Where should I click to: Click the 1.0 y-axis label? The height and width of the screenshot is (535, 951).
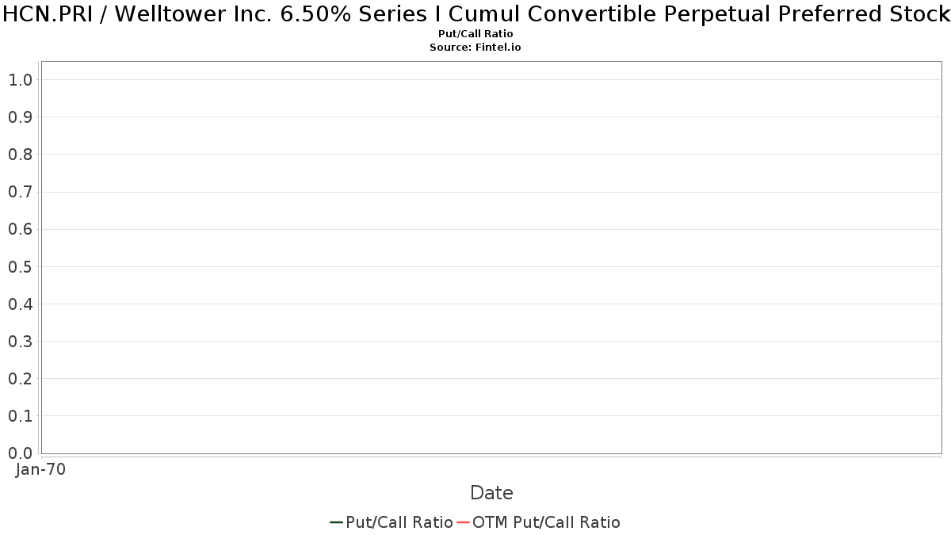(20, 79)
